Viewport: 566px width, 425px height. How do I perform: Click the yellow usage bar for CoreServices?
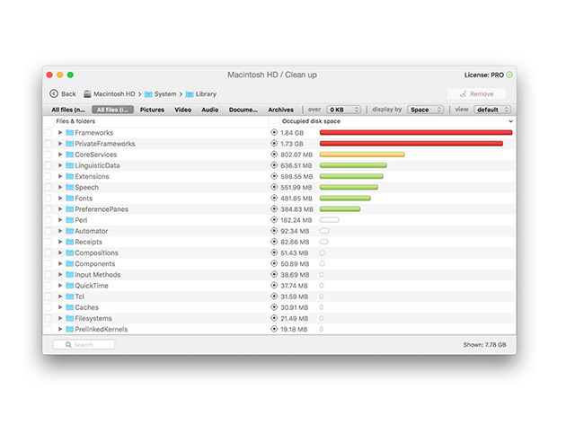[362, 155]
